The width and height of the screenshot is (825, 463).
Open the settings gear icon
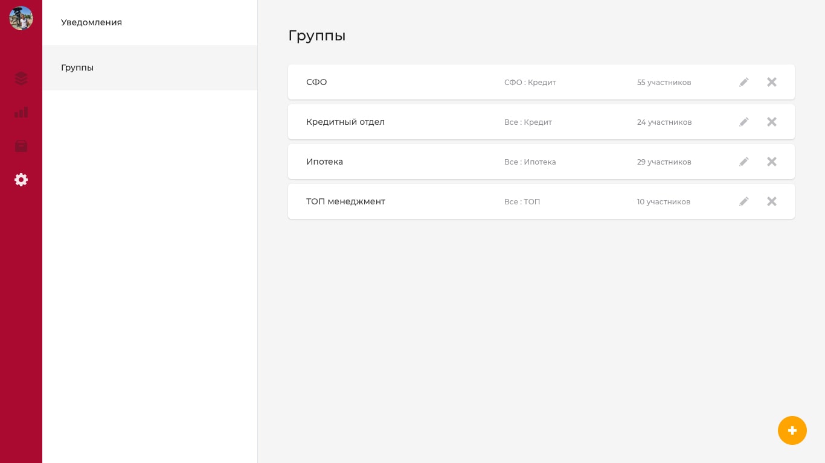coord(21,180)
